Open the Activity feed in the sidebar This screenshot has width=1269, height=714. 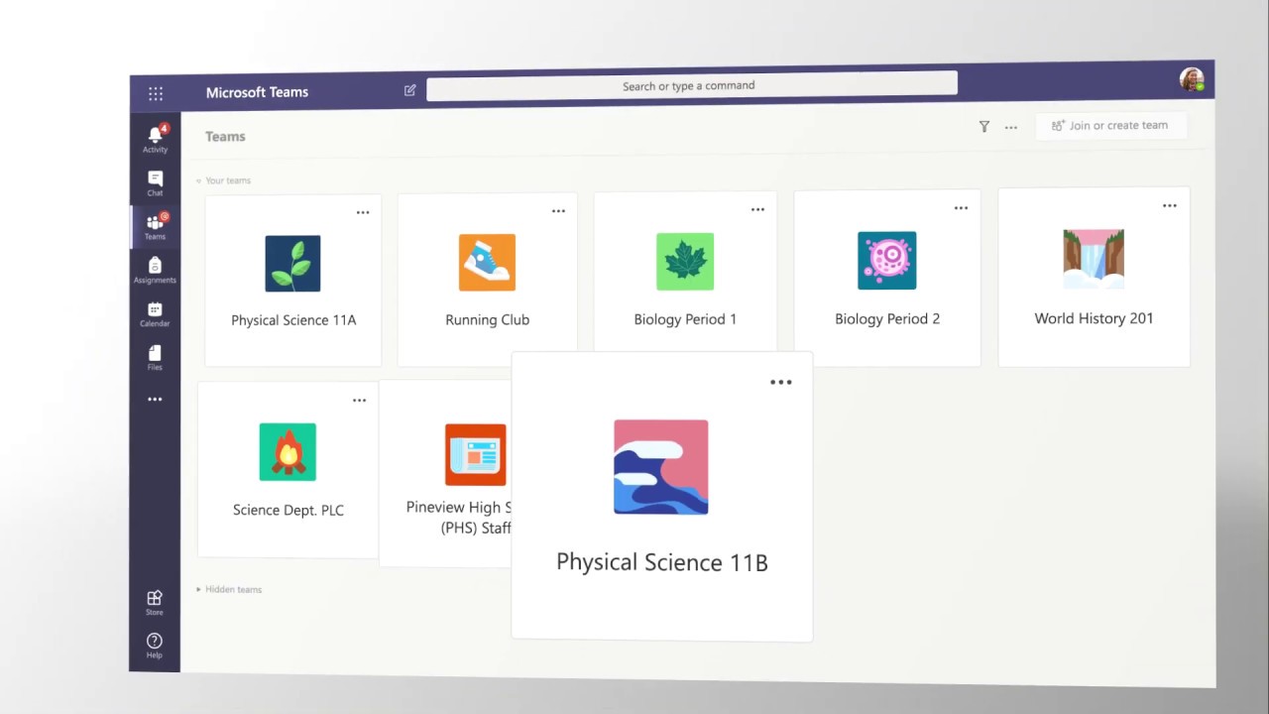pyautogui.click(x=155, y=139)
